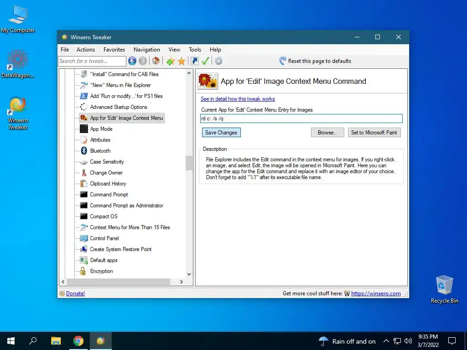Open the Navigation menu

(146, 50)
